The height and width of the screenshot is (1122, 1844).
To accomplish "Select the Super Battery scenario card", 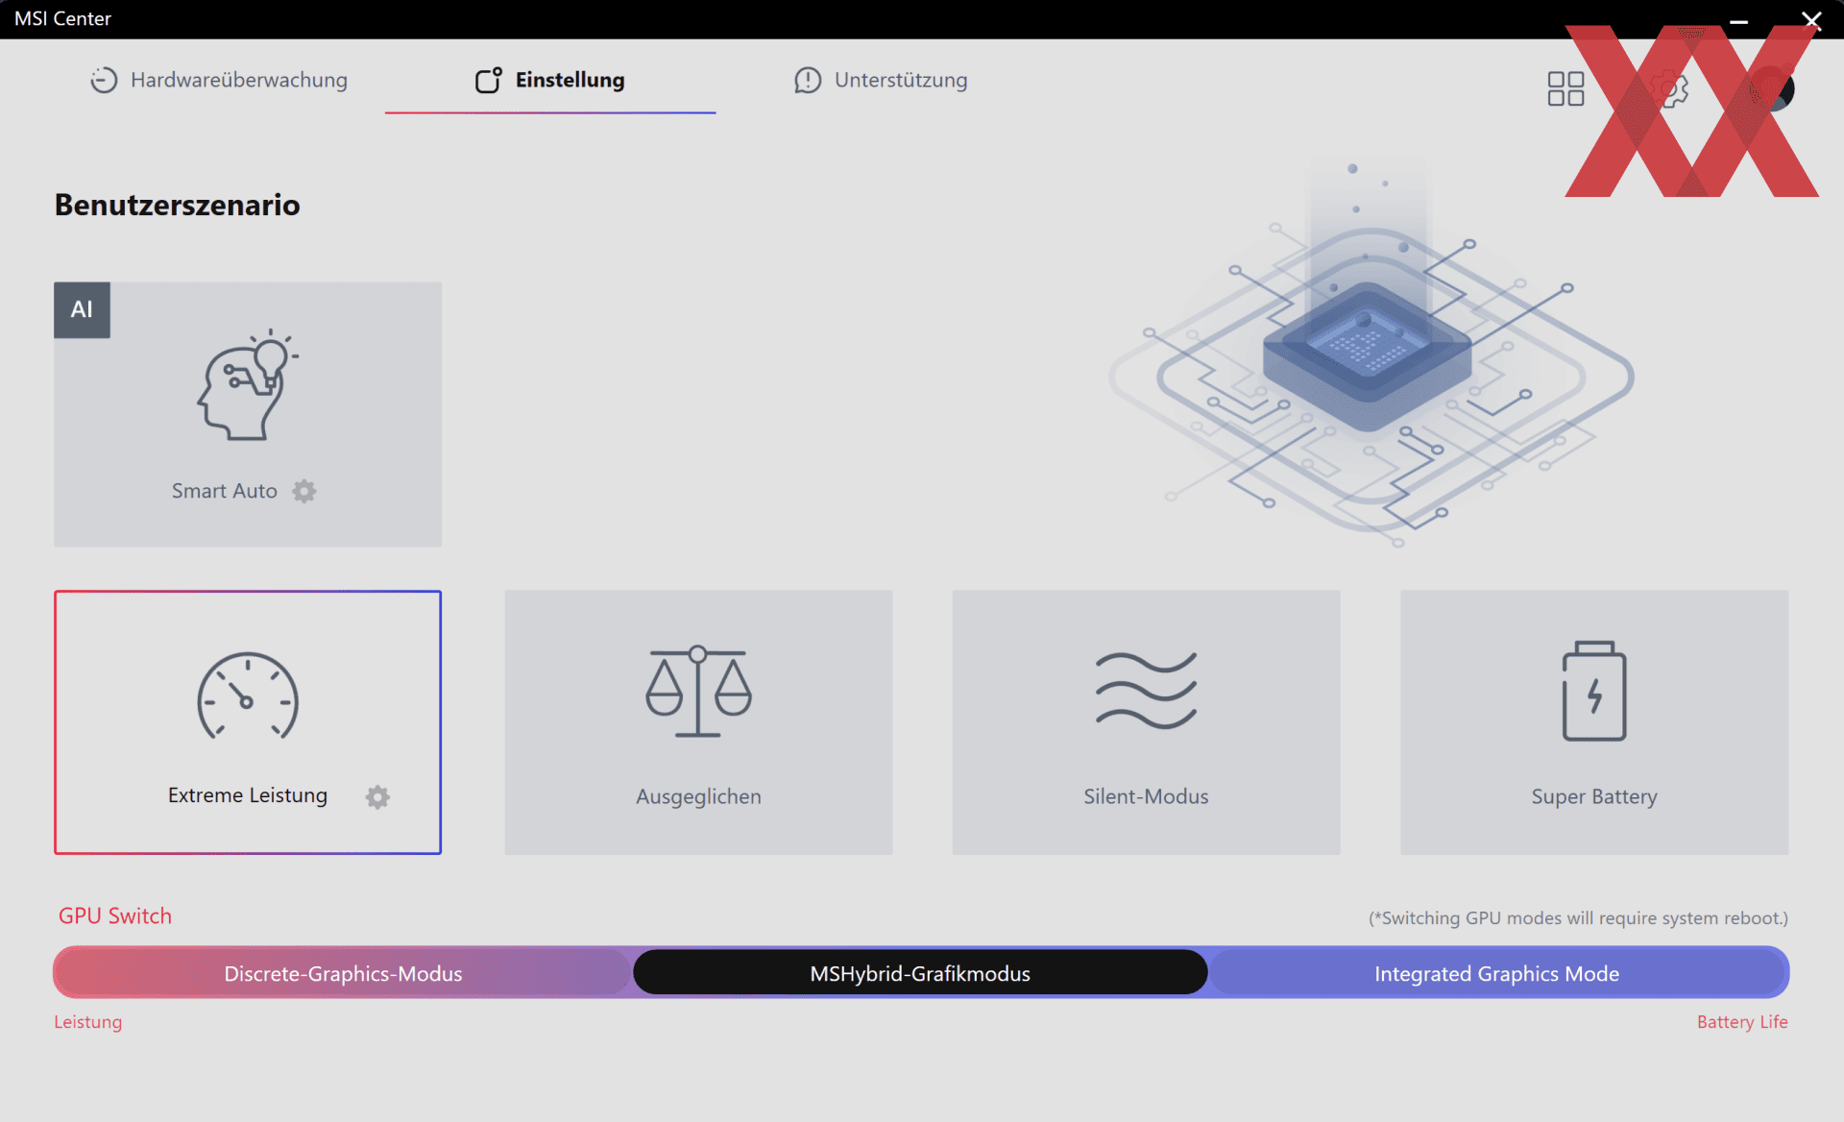I will point(1594,722).
